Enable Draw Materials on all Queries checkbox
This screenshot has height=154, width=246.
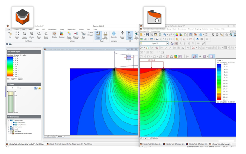[x=11, y=134]
